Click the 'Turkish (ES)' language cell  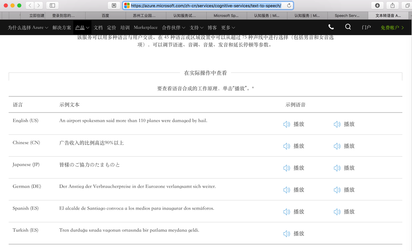(x=26, y=230)
